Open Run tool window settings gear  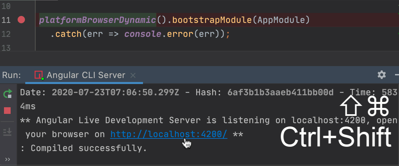point(382,75)
